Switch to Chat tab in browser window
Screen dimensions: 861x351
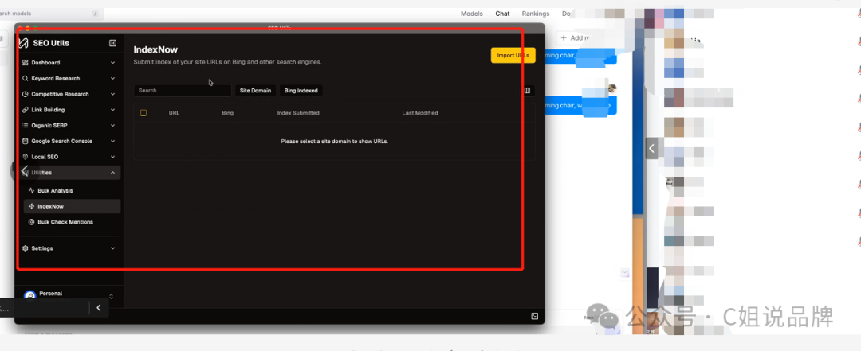(x=502, y=14)
